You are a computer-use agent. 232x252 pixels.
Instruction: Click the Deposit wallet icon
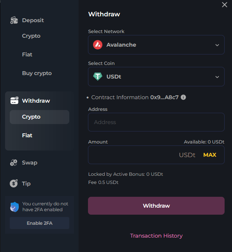(x=14, y=20)
